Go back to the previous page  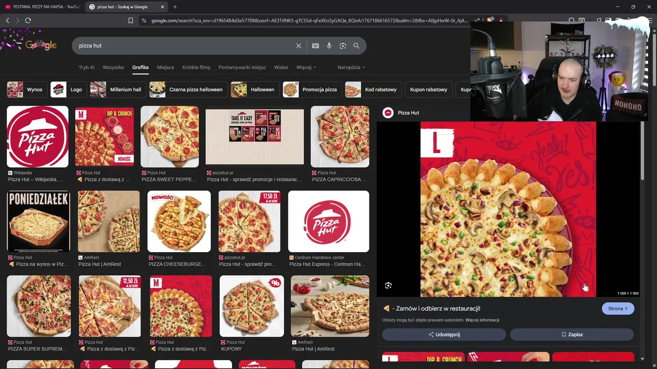[x=7, y=20]
